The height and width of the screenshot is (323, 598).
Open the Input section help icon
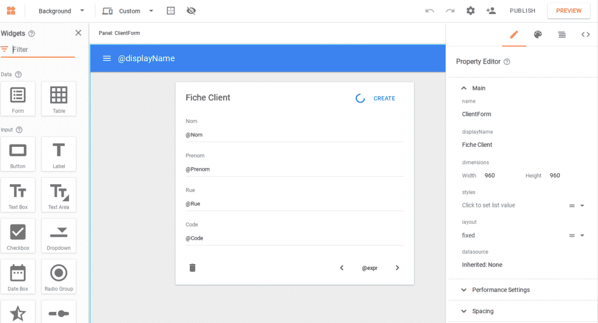(19, 129)
